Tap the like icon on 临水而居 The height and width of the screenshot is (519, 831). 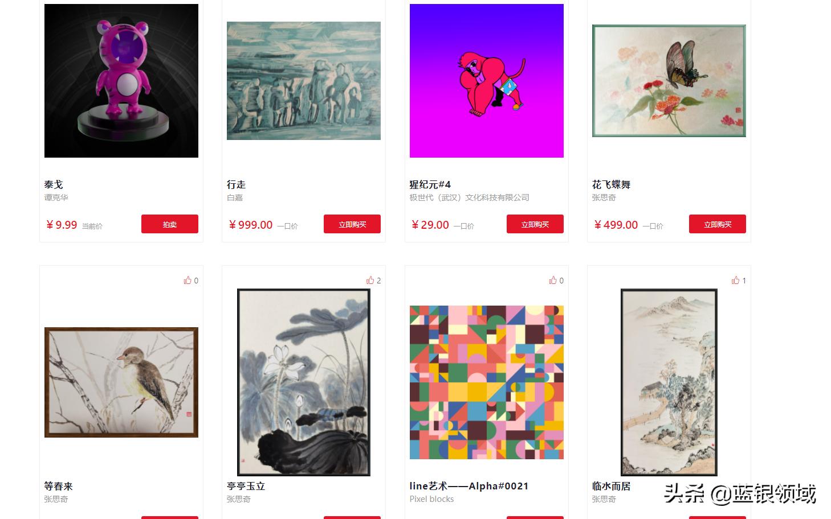736,280
